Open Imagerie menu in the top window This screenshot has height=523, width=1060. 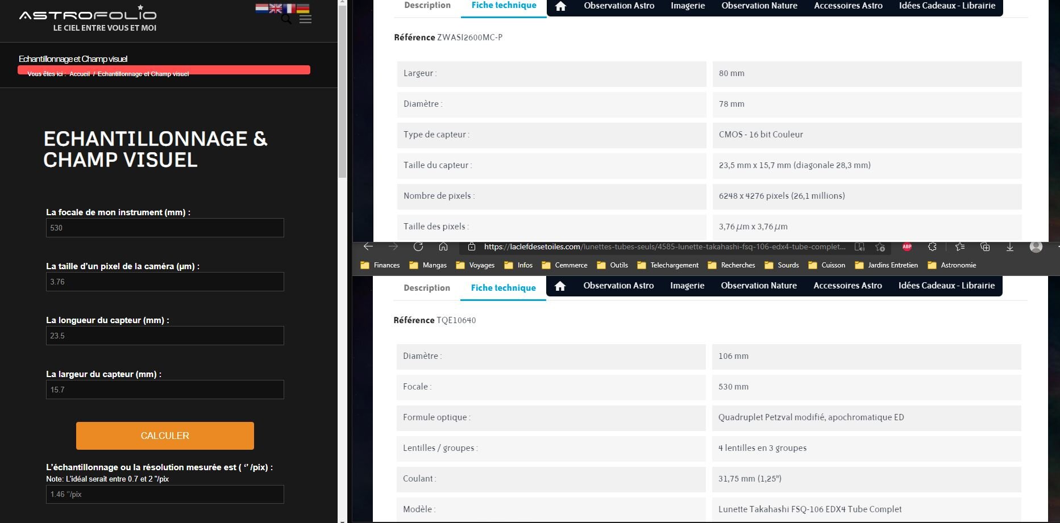[688, 6]
